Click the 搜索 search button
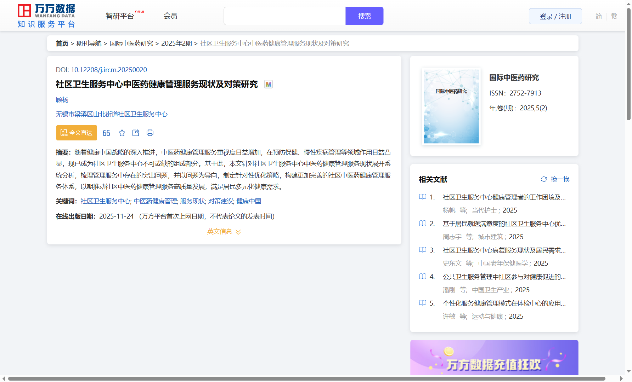Viewport: 632px width, 382px height. [x=364, y=16]
